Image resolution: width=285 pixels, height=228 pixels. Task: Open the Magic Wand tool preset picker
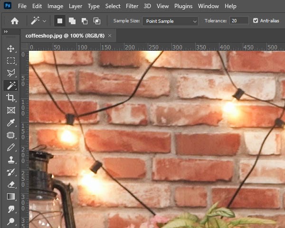point(38,21)
